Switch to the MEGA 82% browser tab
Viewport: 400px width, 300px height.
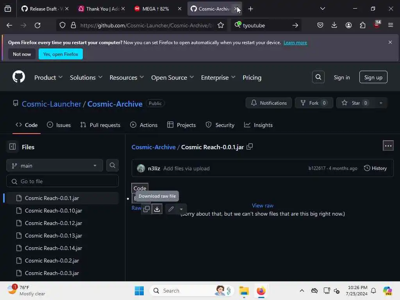pos(158,9)
